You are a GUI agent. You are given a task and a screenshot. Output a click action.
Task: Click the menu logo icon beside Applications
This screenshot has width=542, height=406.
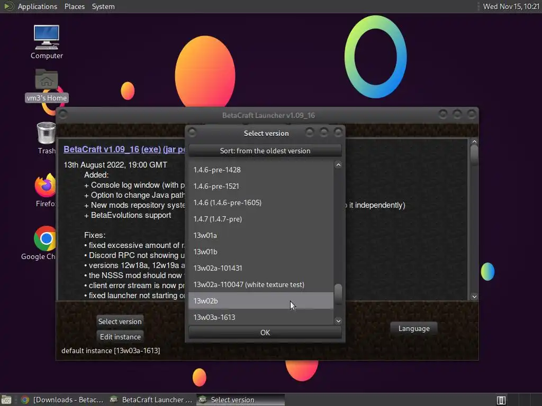[x=8, y=6]
